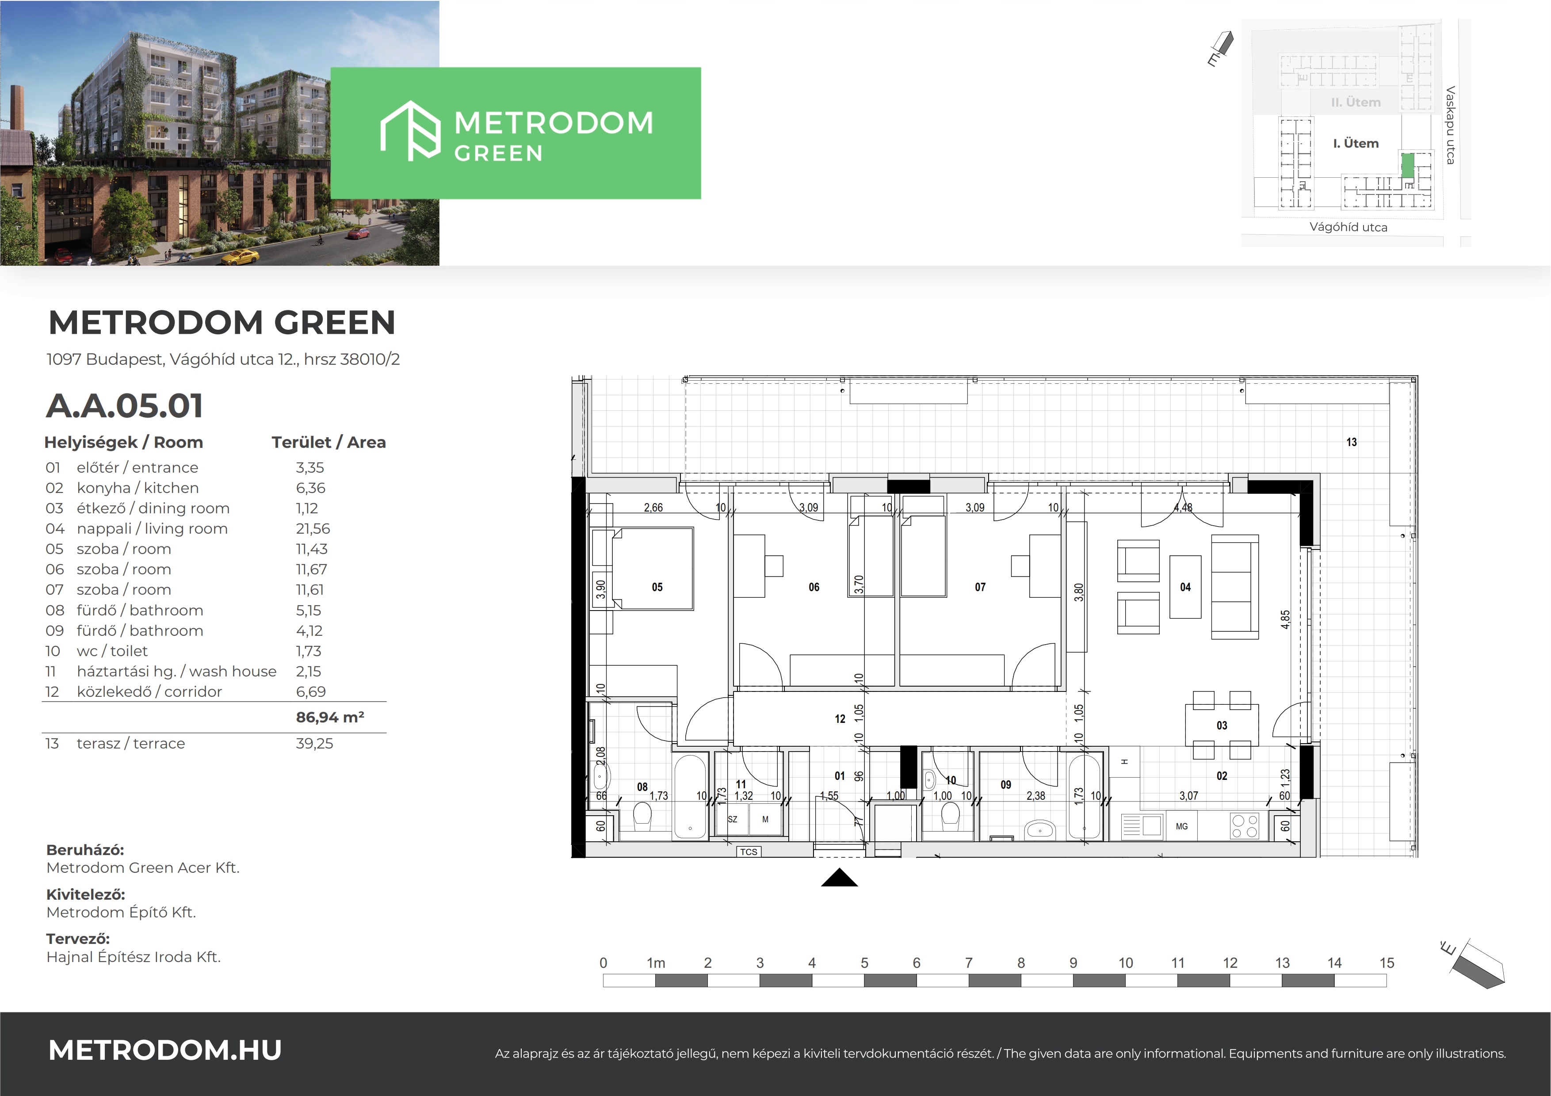The width and height of the screenshot is (1551, 1096).
Task: Click the double bed in room 05
Action: pos(654,569)
